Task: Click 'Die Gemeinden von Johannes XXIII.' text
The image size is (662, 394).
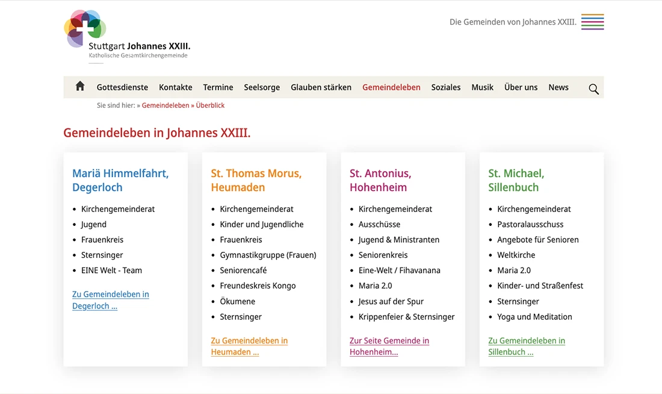Action: tap(513, 22)
